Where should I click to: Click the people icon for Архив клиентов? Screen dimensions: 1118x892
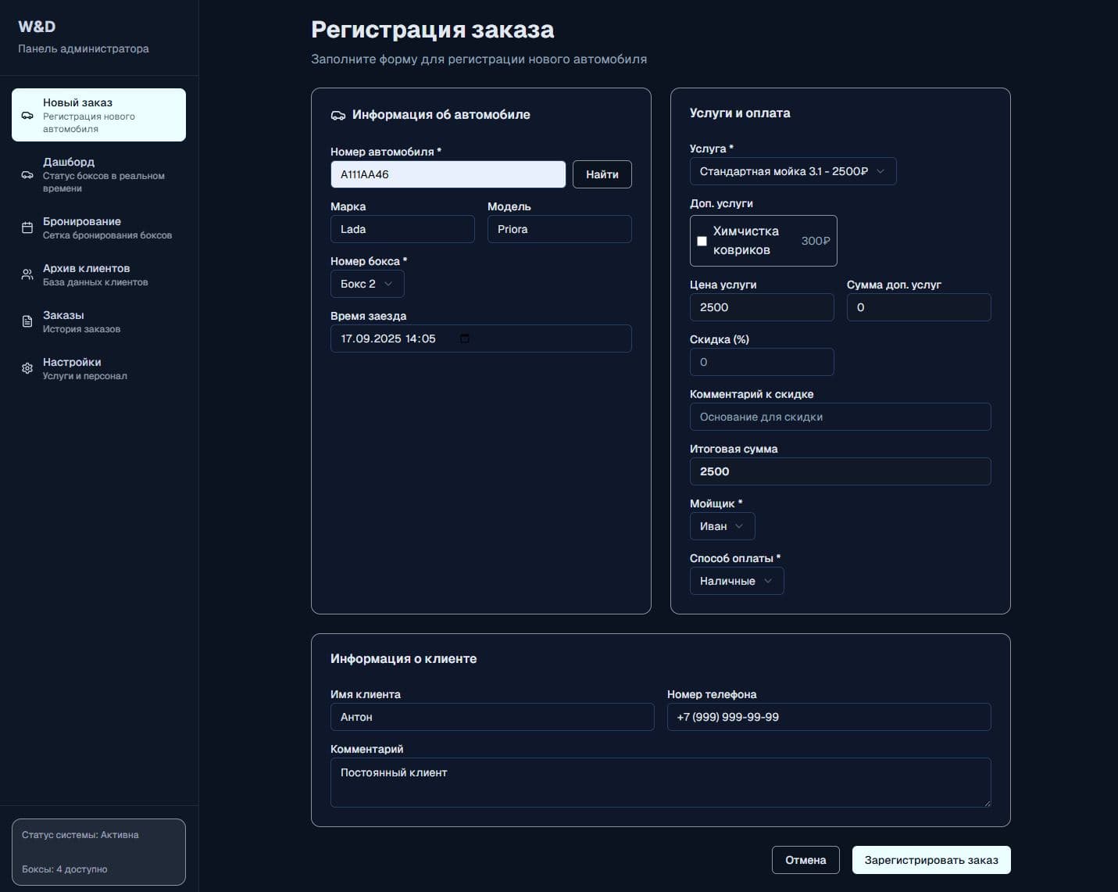pos(27,275)
